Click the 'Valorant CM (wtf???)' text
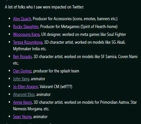The width and height of the screenshot is (141, 124). (56, 87)
